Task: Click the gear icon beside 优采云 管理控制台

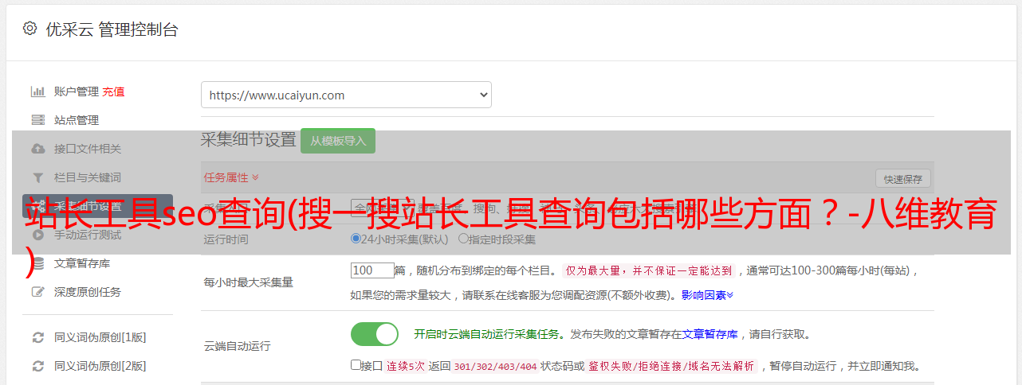Action: 29,29
